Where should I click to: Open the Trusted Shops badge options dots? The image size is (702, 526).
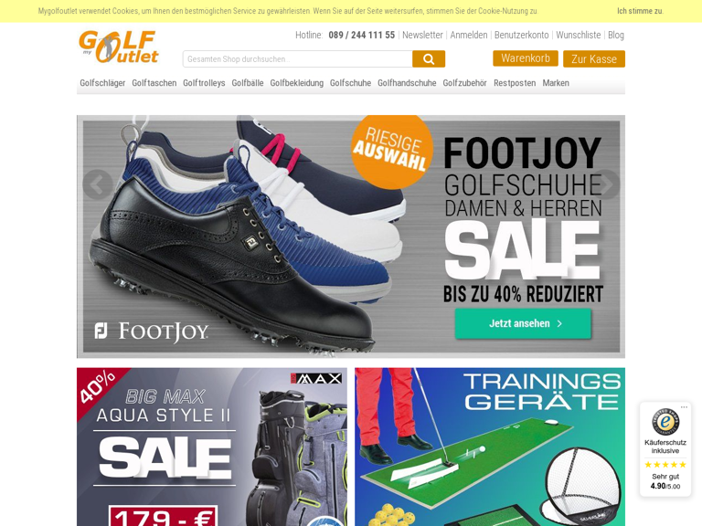(x=684, y=407)
